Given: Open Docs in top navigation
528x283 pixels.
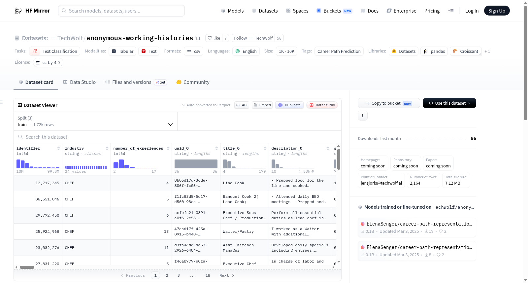Looking at the screenshot, I should pos(370,11).
